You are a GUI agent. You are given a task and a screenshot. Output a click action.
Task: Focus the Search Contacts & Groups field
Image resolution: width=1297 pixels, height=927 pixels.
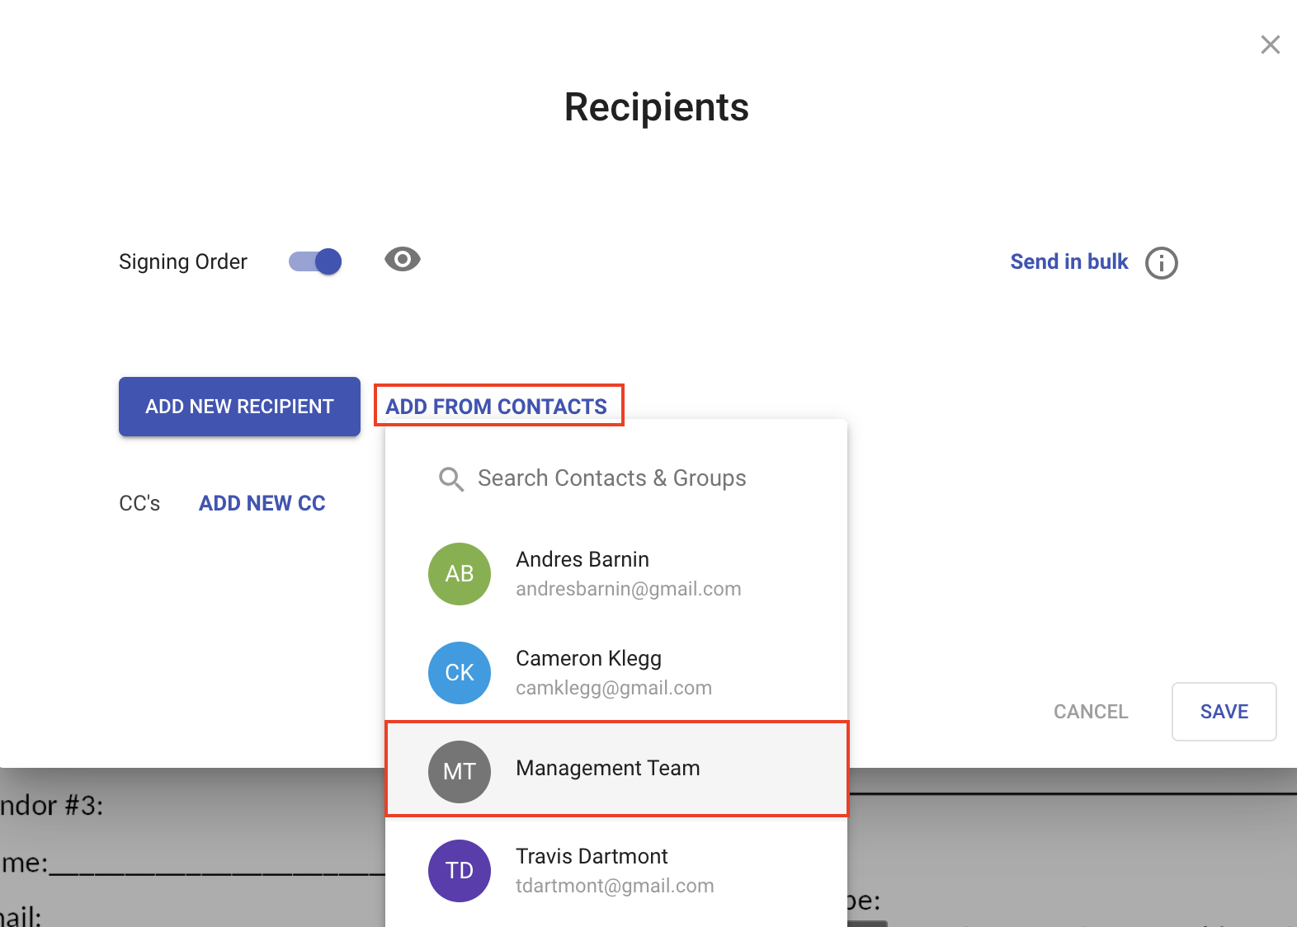[x=612, y=478]
